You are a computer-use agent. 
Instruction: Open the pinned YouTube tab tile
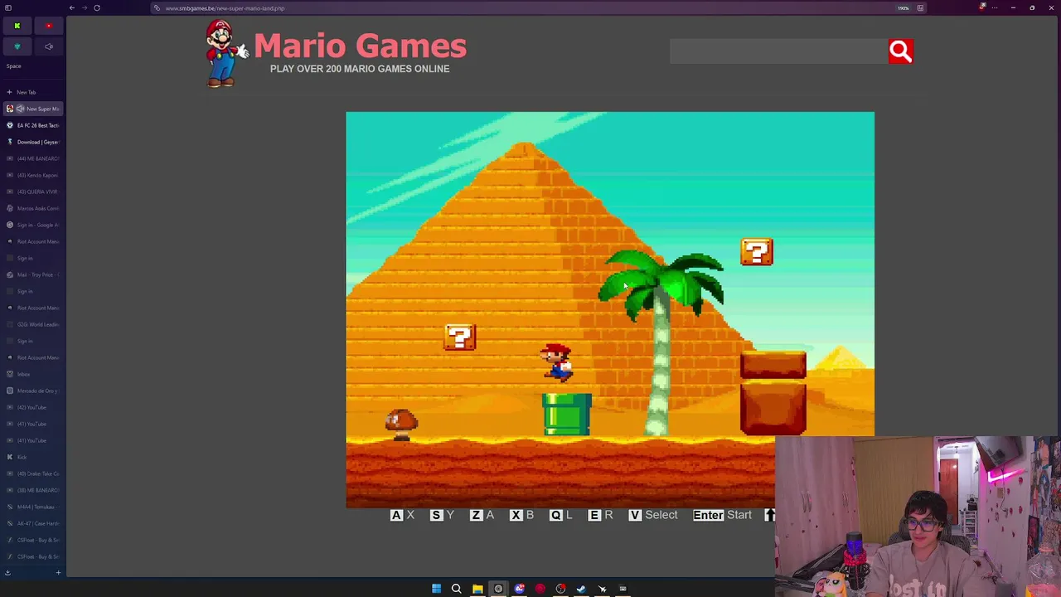[49, 26]
